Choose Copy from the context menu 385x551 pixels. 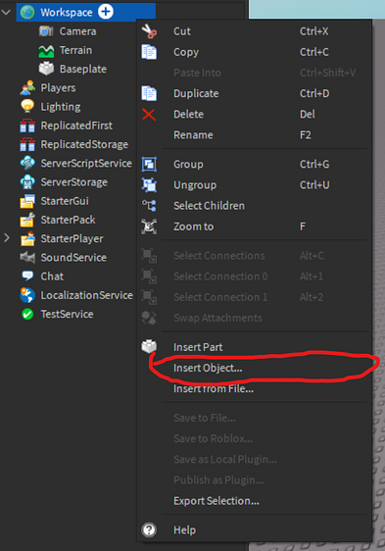click(254, 52)
